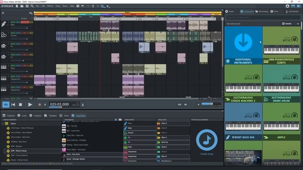
Task: Collapse the track header panel with double chevron
Action: click(3, 13)
